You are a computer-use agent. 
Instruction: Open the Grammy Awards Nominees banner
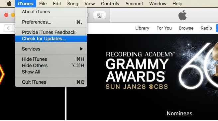[142, 77]
